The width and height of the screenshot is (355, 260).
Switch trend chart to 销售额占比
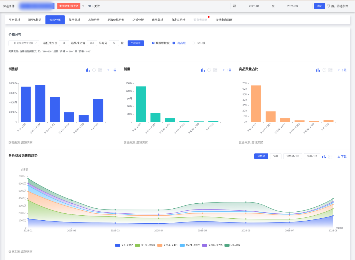click(x=293, y=156)
